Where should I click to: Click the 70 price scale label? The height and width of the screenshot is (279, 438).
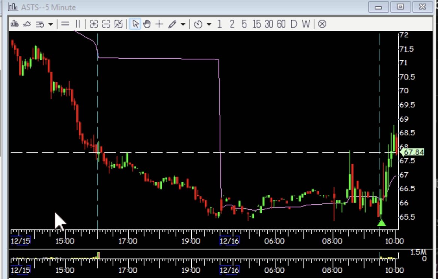point(404,91)
